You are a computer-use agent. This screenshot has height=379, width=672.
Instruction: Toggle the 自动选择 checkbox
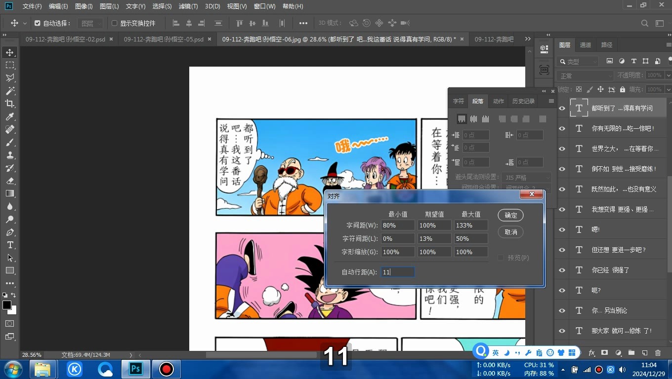coord(37,23)
